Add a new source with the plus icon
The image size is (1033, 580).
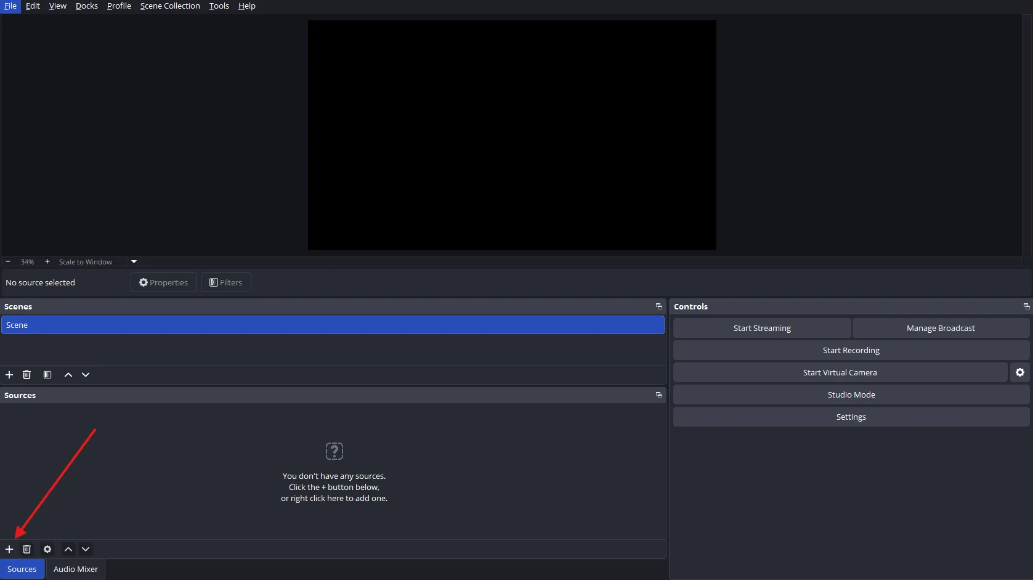(x=9, y=549)
